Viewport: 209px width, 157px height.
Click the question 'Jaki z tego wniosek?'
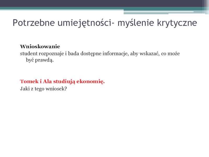[43, 89]
